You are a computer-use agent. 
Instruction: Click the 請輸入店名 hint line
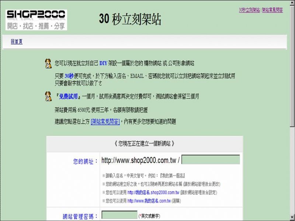(143, 176)
